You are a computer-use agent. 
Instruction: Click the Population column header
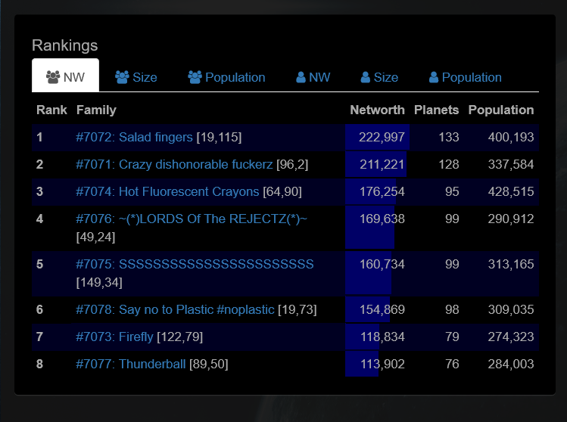pyautogui.click(x=500, y=110)
